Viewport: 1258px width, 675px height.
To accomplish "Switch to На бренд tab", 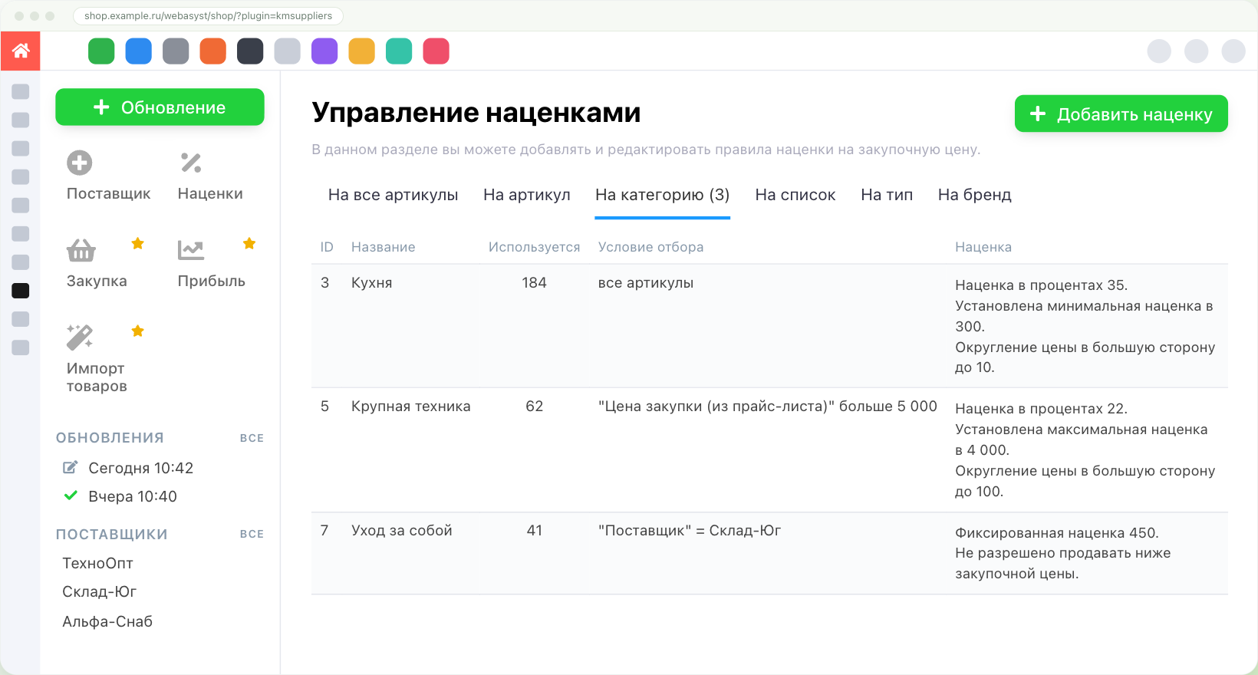I will [975, 195].
